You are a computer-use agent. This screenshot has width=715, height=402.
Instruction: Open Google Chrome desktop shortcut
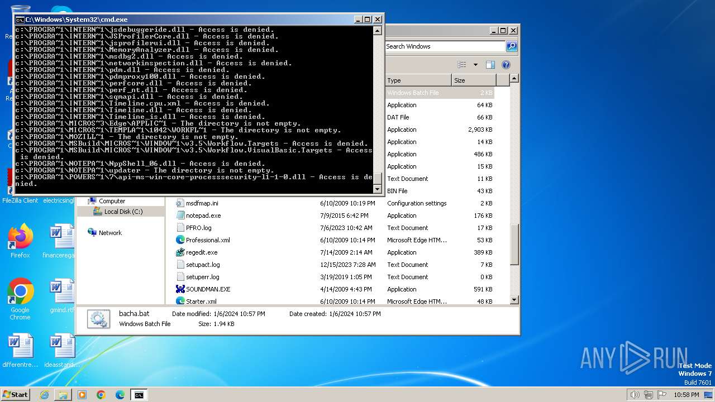point(20,299)
